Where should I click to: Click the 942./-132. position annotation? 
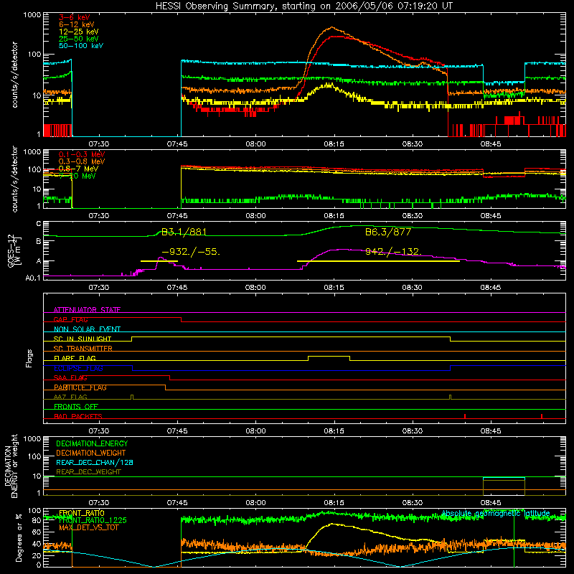(x=393, y=252)
